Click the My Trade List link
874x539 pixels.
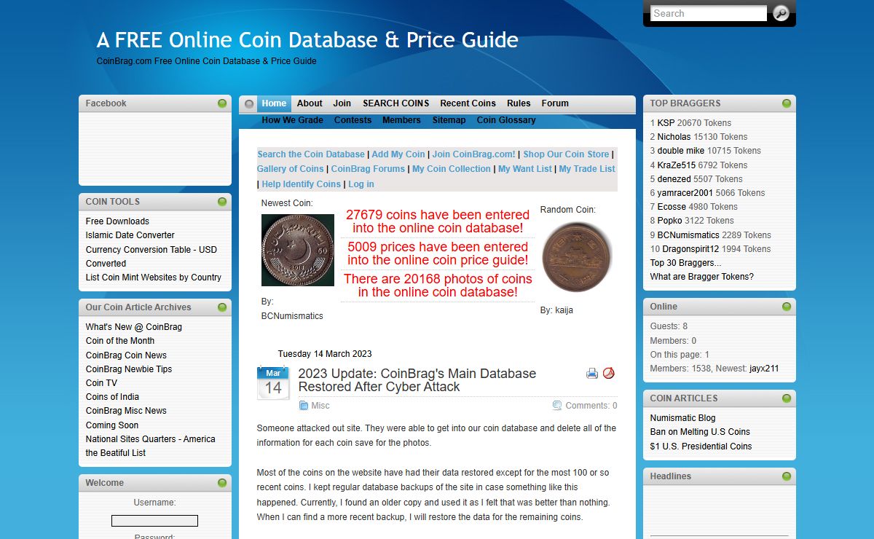pyautogui.click(x=587, y=169)
